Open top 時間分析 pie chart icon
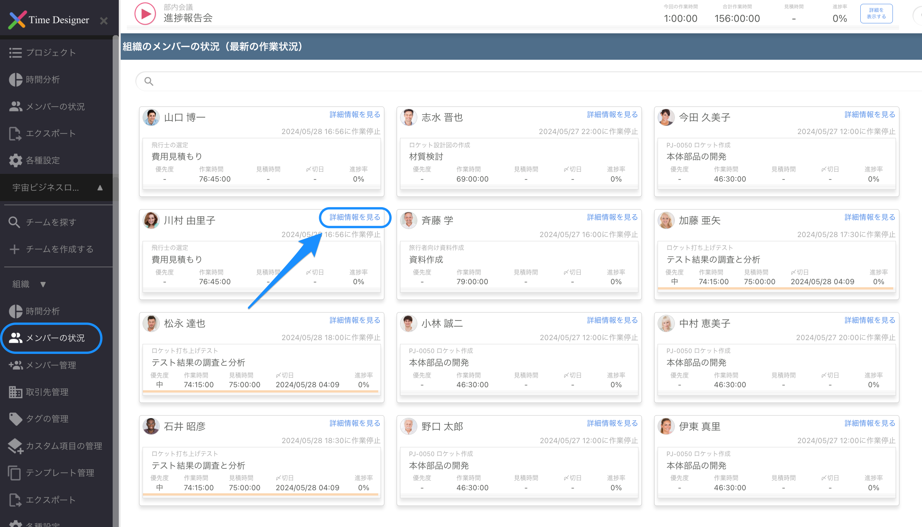 pyautogui.click(x=15, y=80)
